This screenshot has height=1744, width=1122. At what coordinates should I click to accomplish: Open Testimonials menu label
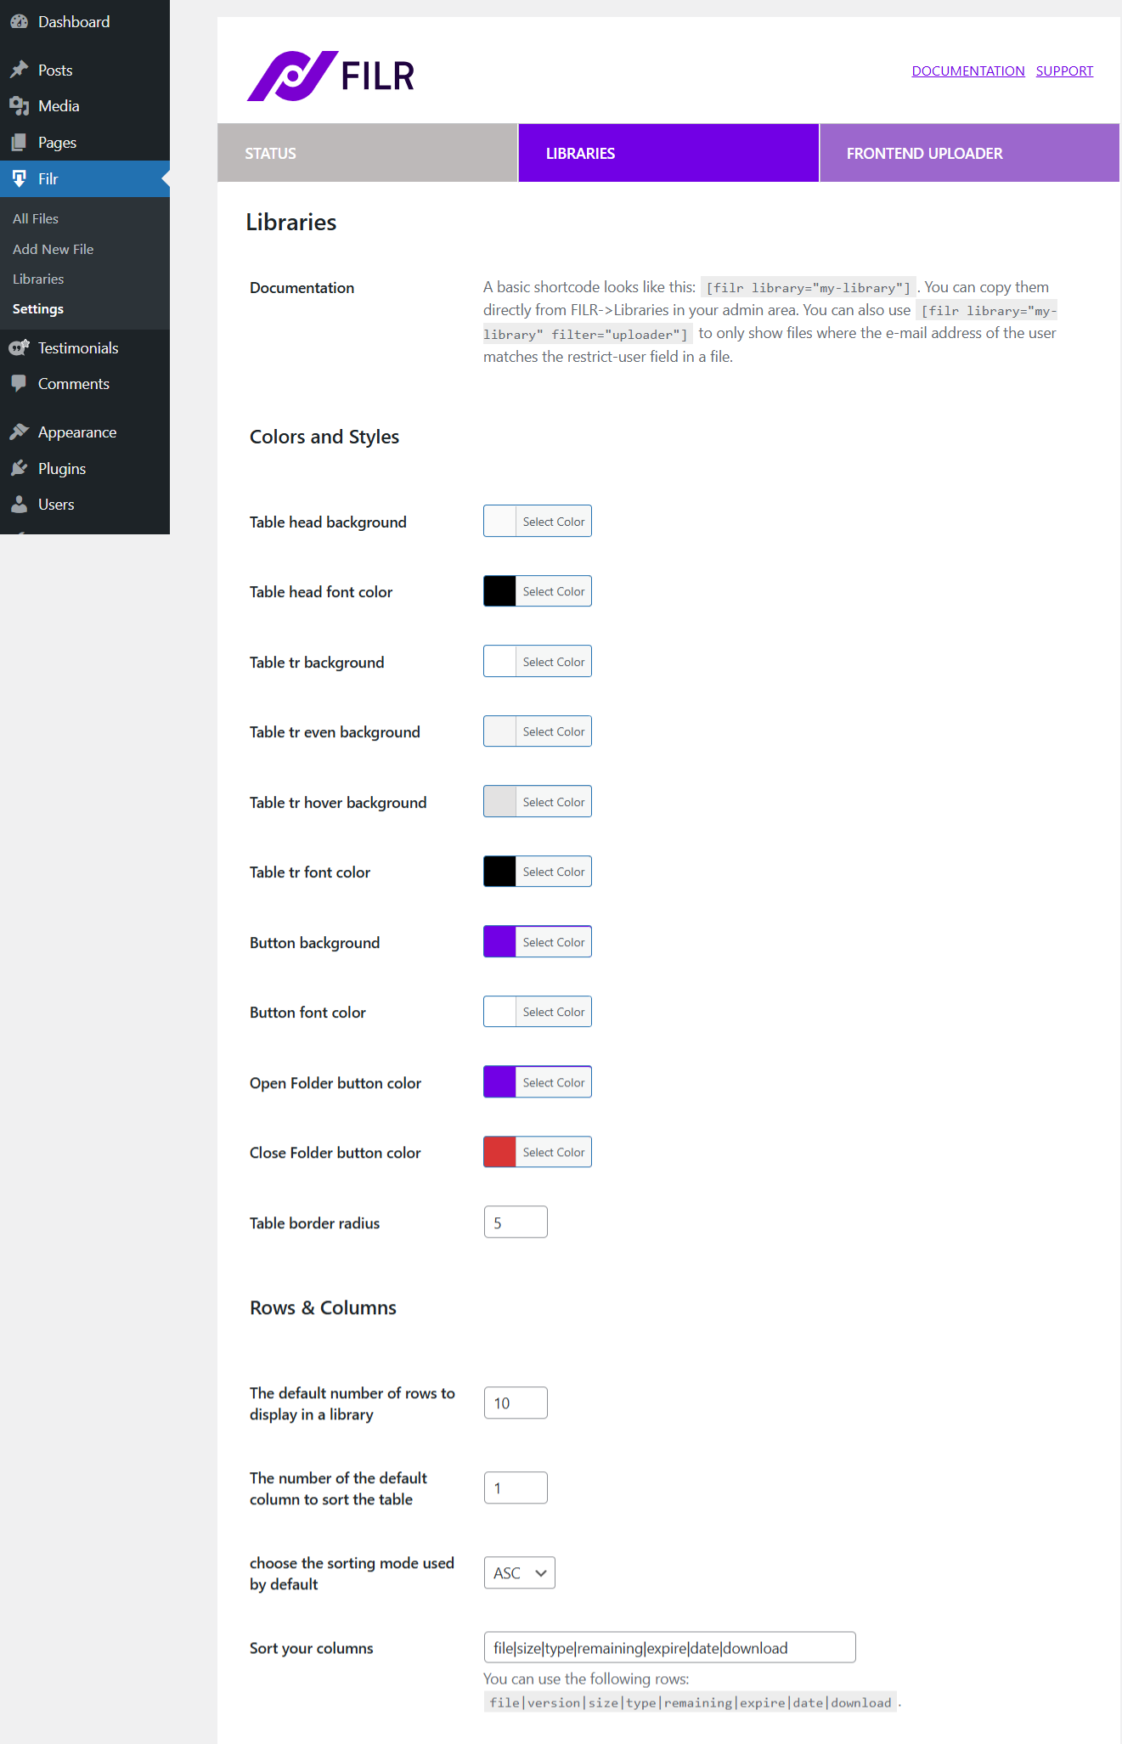point(78,347)
